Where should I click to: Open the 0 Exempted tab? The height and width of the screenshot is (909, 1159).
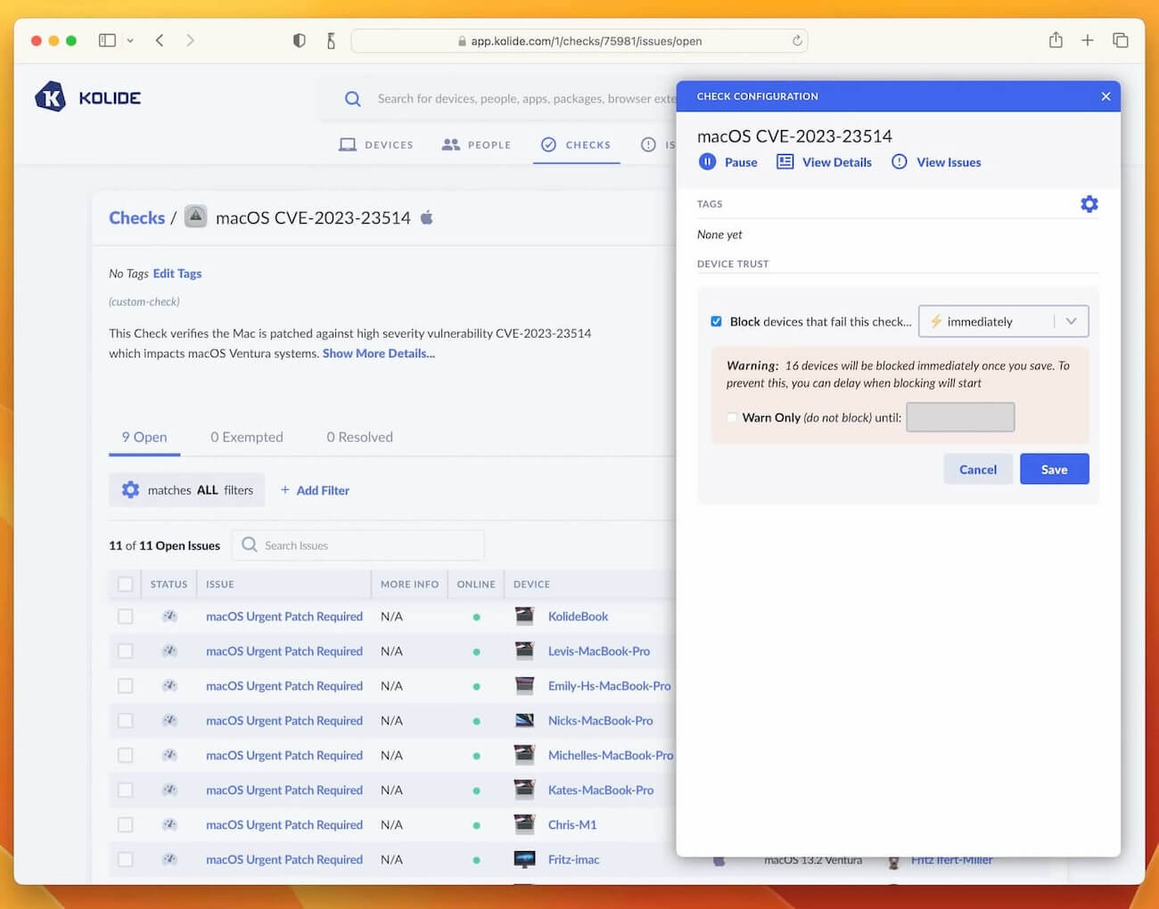coord(246,437)
